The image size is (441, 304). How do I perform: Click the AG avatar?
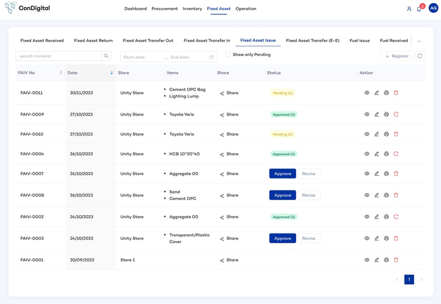434,8
